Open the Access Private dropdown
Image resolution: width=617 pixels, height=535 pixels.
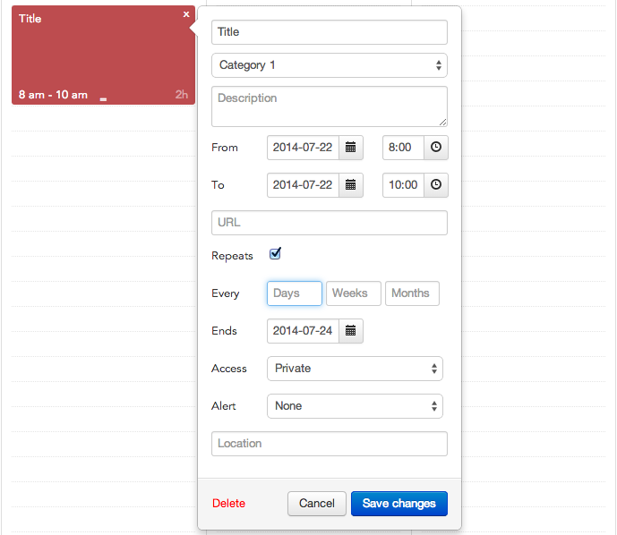(355, 369)
